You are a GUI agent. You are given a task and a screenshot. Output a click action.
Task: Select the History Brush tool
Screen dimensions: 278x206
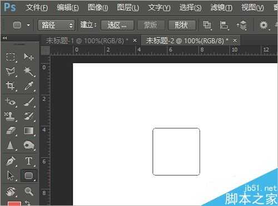click(x=29, y=116)
